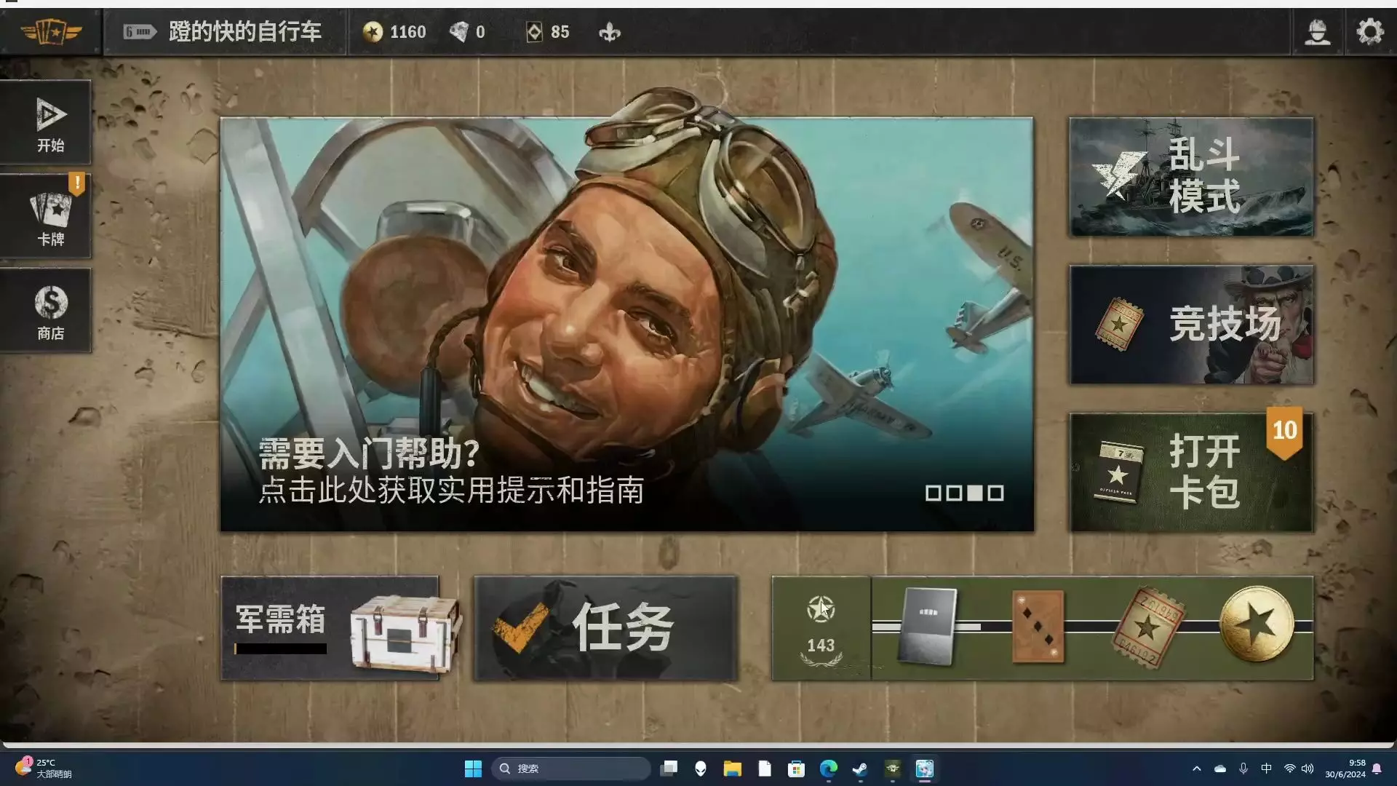
Task: Click the player profile icon
Action: (x=1317, y=32)
